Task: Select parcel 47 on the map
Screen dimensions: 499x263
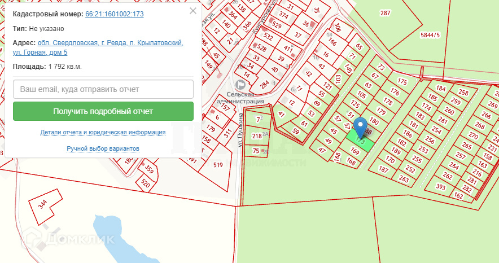Action: pos(322,150)
